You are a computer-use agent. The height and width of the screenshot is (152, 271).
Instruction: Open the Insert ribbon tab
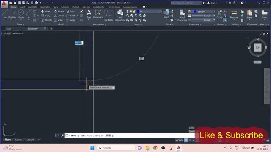(22, 7)
